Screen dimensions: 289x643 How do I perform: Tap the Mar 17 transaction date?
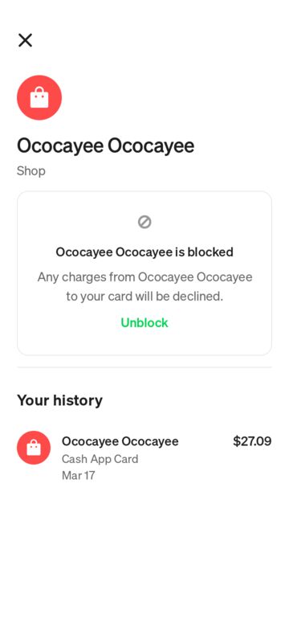pyautogui.click(x=78, y=476)
